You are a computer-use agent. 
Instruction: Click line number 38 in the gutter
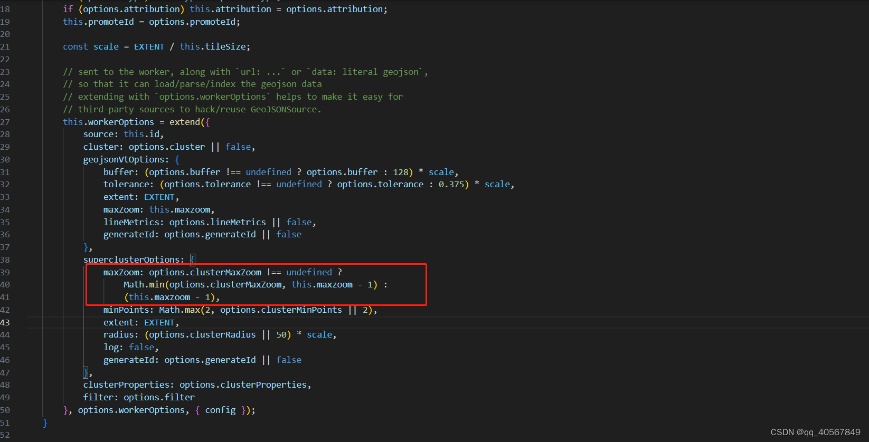[x=5, y=260]
